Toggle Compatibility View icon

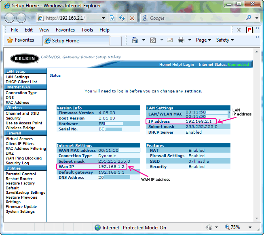[112, 18]
